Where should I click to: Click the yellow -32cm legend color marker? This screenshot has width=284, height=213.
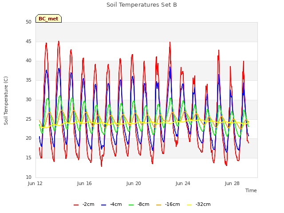[x=189, y=205]
